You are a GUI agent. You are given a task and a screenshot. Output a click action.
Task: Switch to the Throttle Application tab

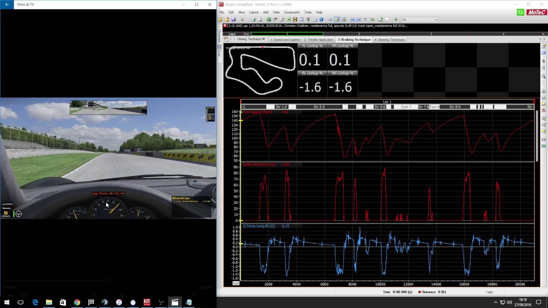(x=319, y=39)
